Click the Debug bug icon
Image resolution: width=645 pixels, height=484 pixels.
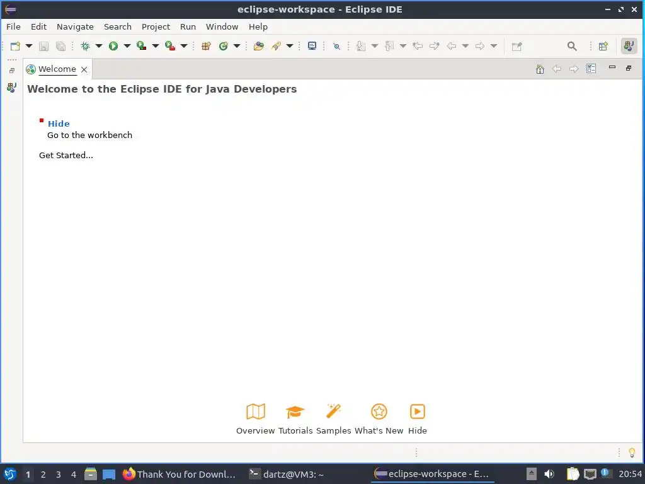tap(85, 46)
